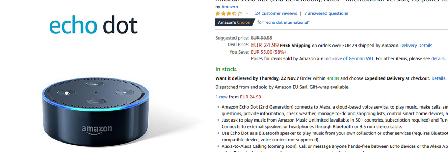Open Delivery Details link next to free shipping
The image size is (448, 152).
[x=416, y=46]
